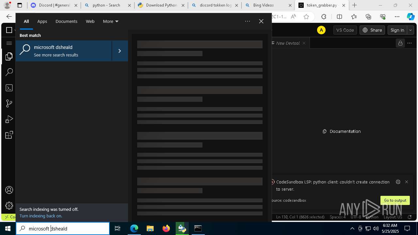Click the taskbar search input field
Image resolution: width=418 pixels, height=235 pixels.
(x=63, y=228)
